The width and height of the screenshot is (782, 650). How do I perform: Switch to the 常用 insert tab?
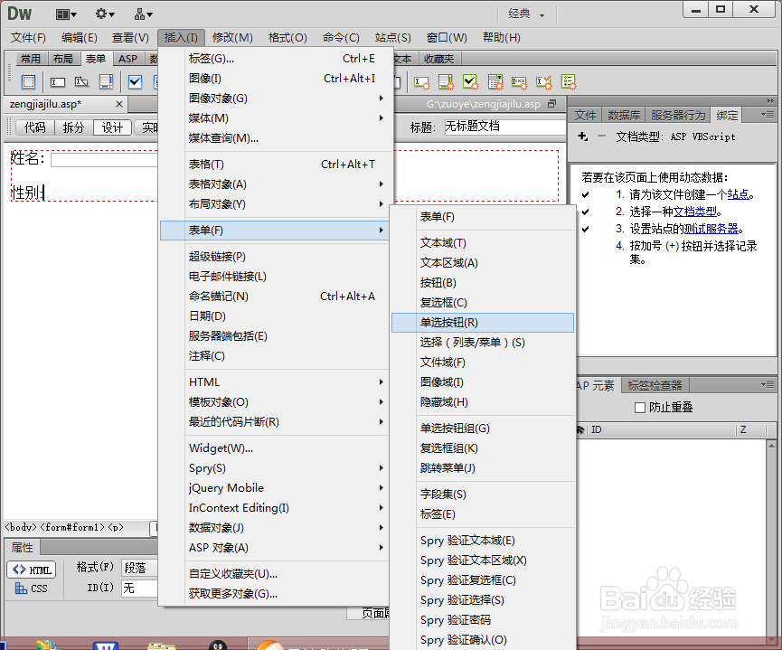(x=31, y=59)
